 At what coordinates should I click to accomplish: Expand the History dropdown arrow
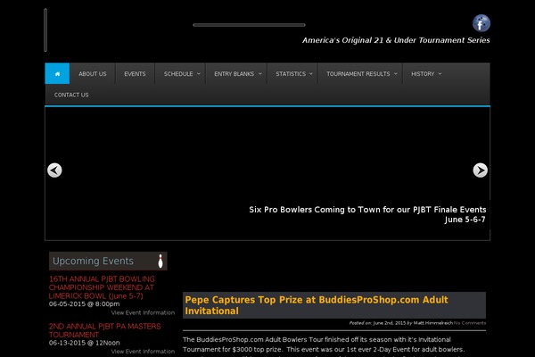(x=440, y=74)
